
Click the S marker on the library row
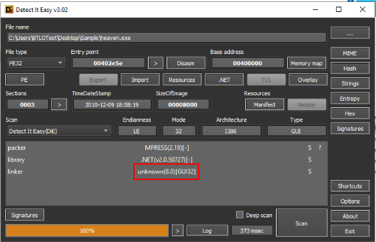310,159
